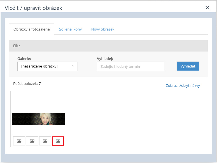Select the blonde woman banner thumbnail

click(39, 119)
